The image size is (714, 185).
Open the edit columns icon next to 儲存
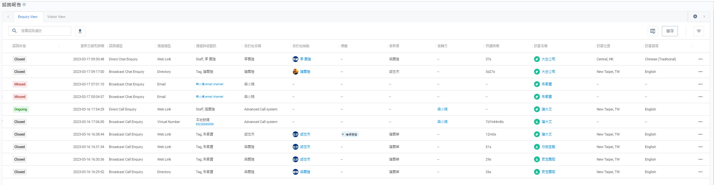click(653, 31)
